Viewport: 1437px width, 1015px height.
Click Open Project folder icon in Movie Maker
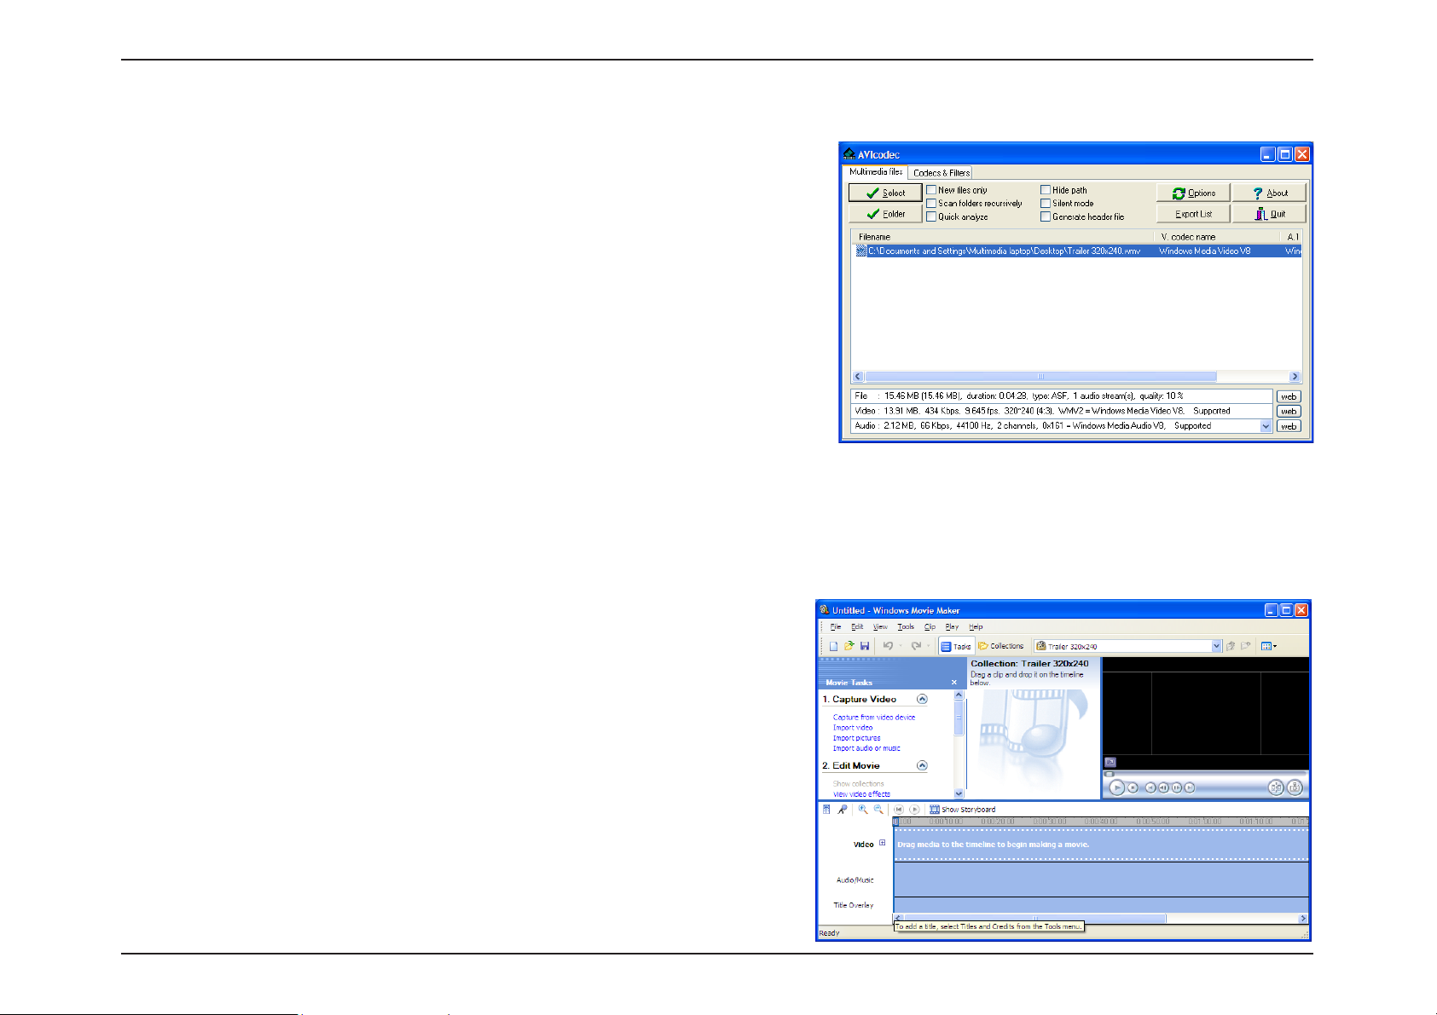[x=849, y=646]
